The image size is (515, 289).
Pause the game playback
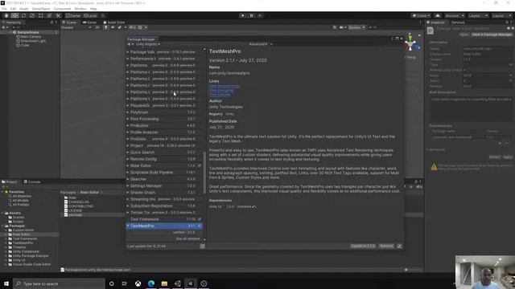[252, 16]
